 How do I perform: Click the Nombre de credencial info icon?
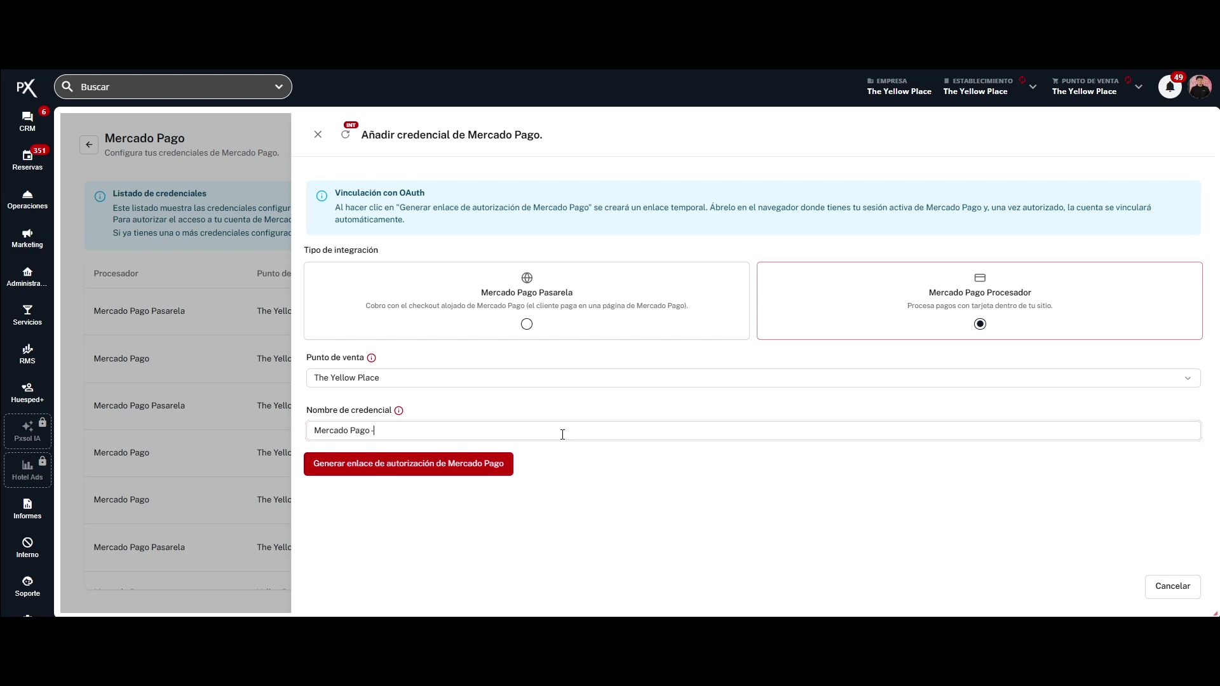pyautogui.click(x=399, y=411)
